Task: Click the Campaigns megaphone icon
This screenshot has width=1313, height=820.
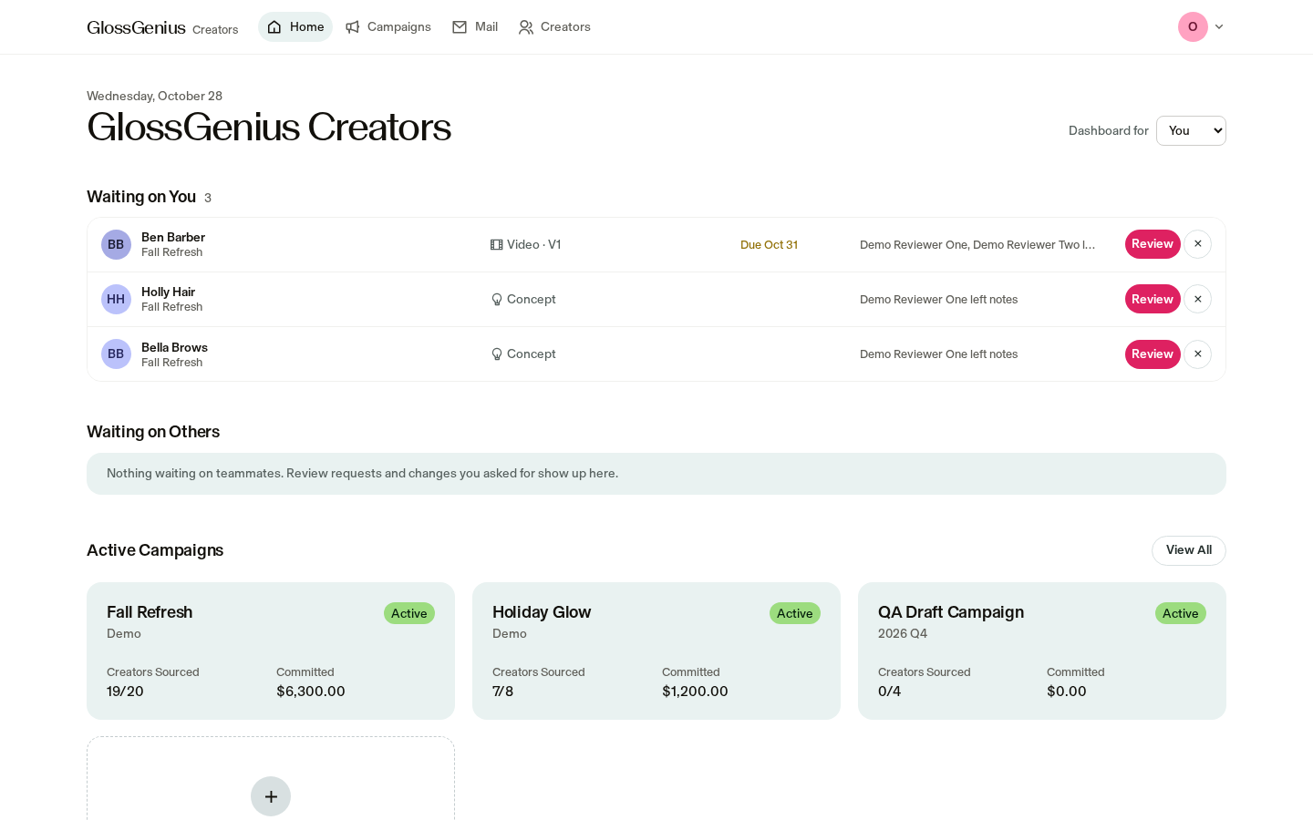Action: (x=353, y=27)
